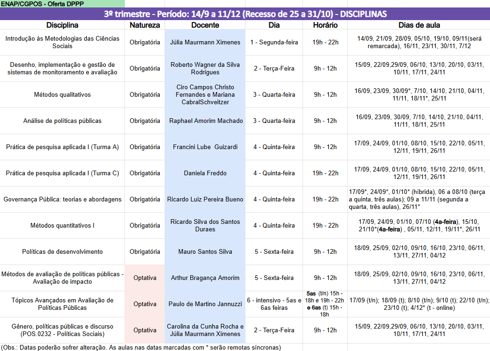This screenshot has height=351, width=490.
Task: Select the Júlia Maurmann Ximenes docente cell
Action: pyautogui.click(x=205, y=42)
